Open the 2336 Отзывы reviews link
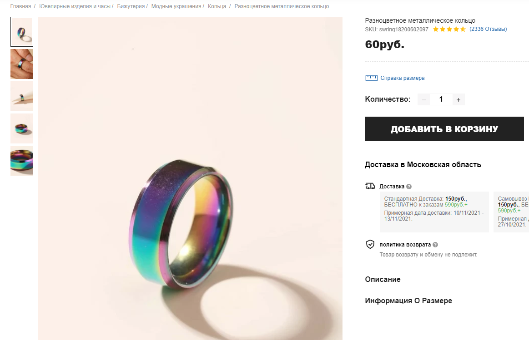 click(x=488, y=30)
